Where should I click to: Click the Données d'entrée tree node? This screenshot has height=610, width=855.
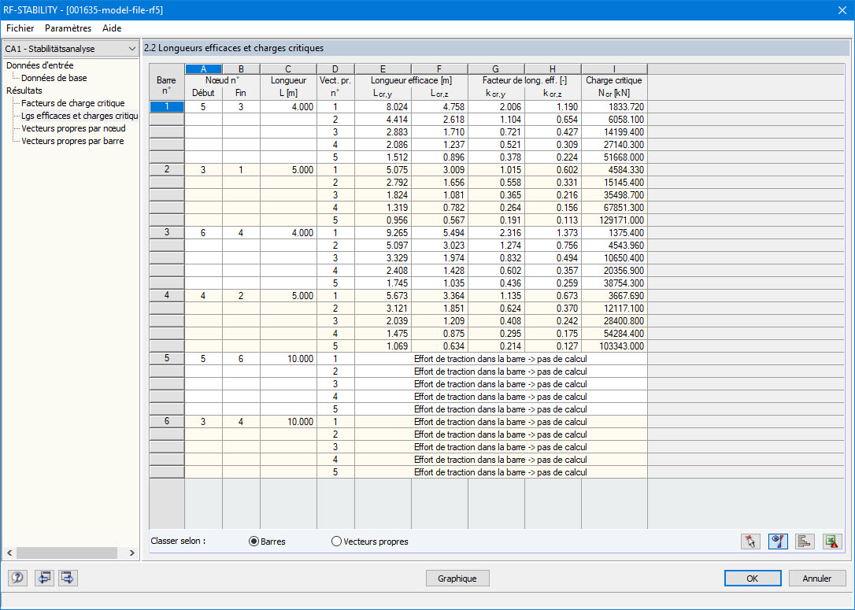pos(40,65)
